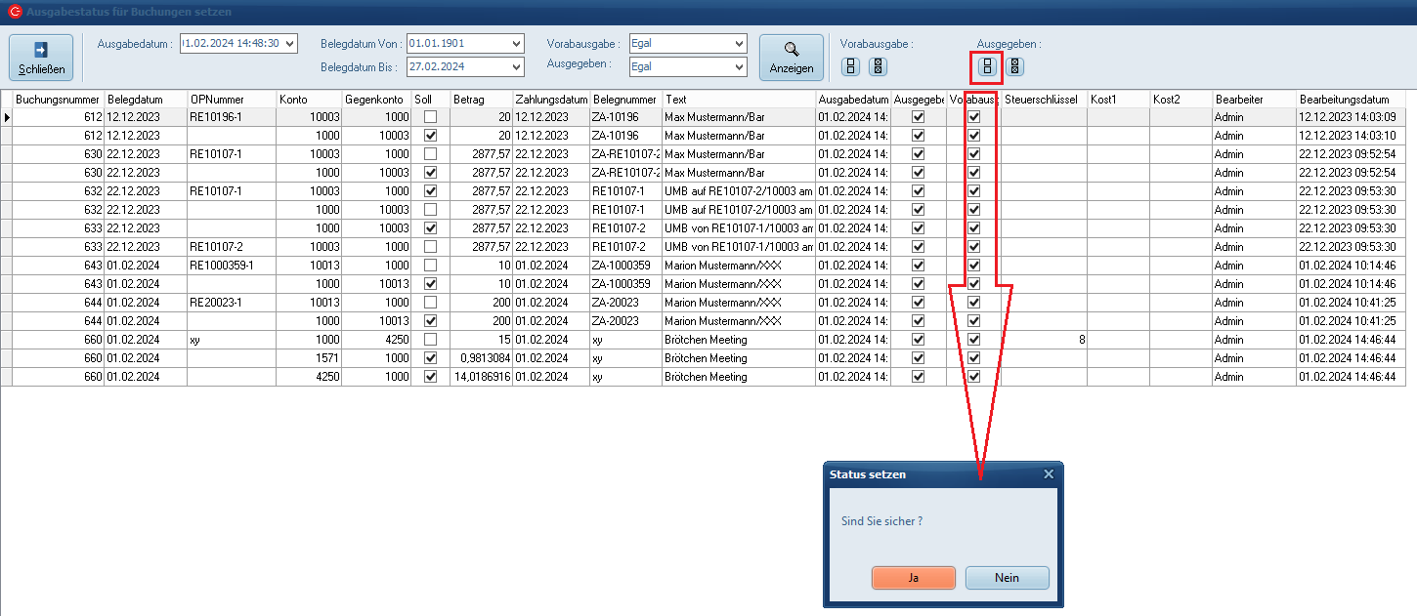Click the Anzeigen magnifier button
Image resolution: width=1417 pixels, height=616 pixels.
(x=791, y=58)
